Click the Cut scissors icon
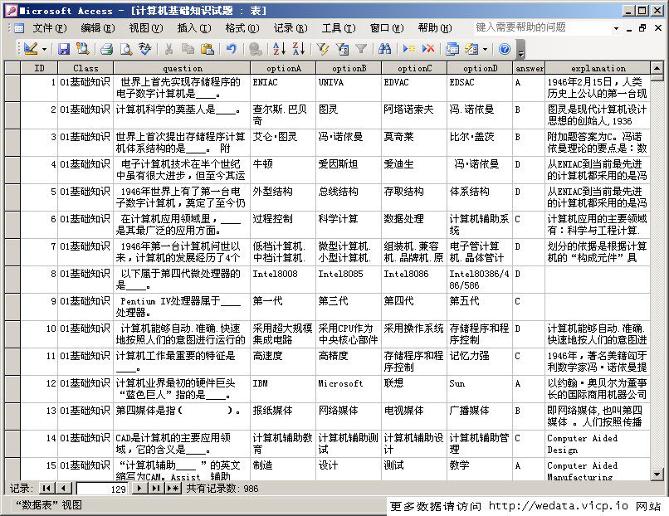Image resolution: width=669 pixels, height=516 pixels. (169, 49)
